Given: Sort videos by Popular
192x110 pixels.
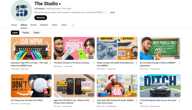Looking at the screenshot, I should tap(26, 33).
